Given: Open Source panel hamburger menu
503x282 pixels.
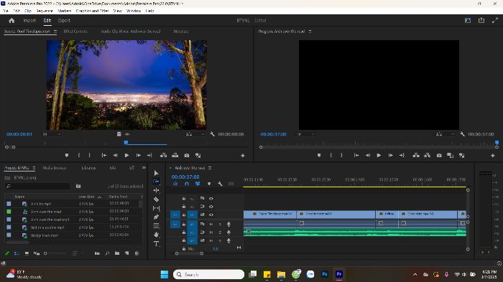Looking at the screenshot, I should pyautogui.click(x=55, y=32).
